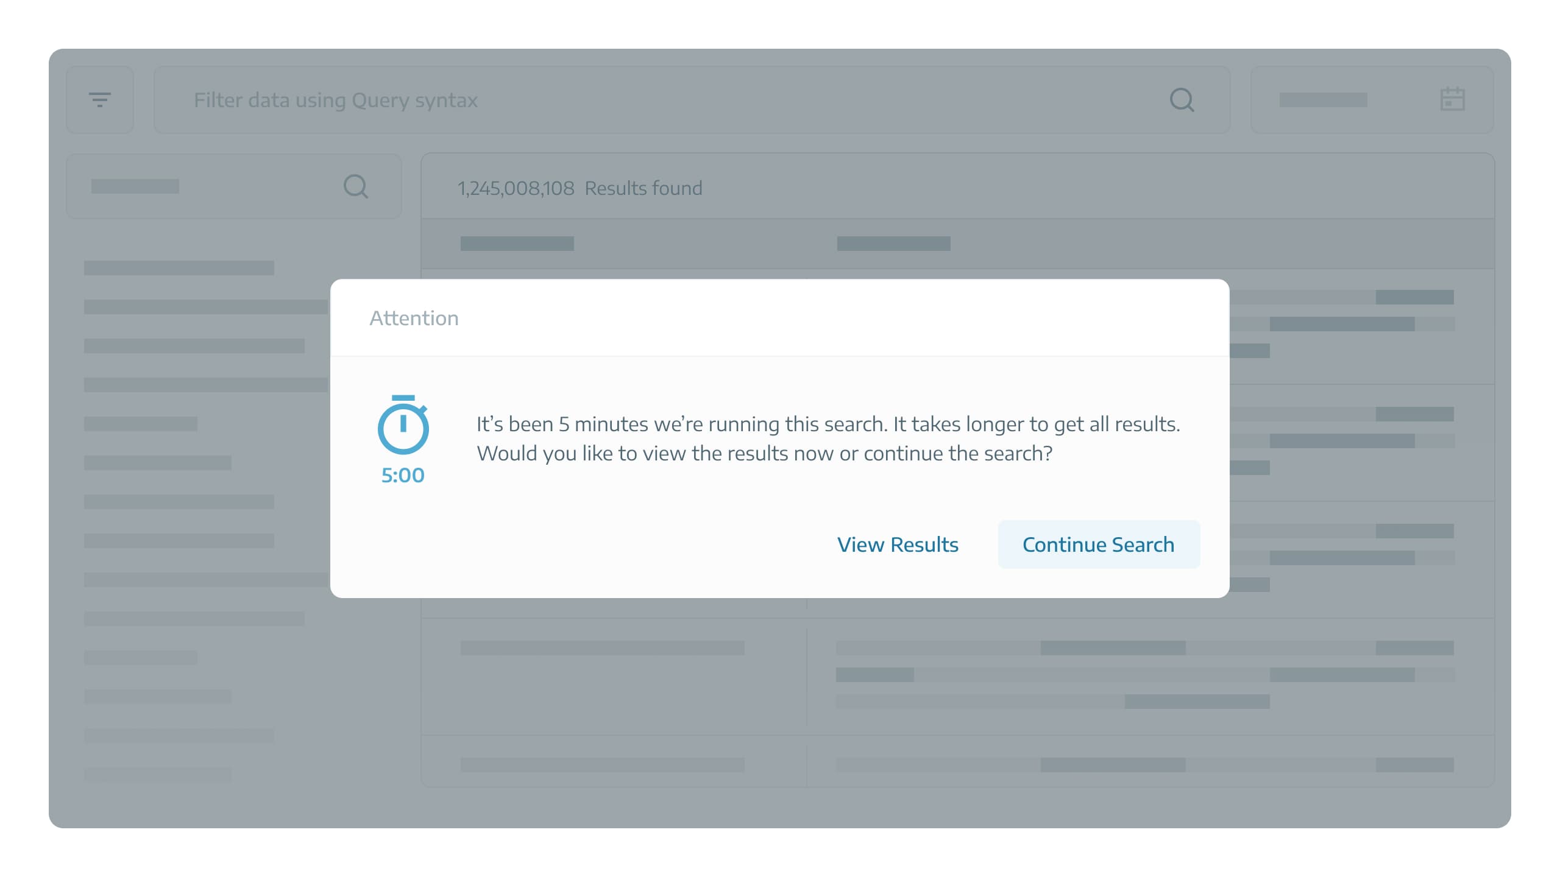Select the second column header in results table

pos(894,244)
